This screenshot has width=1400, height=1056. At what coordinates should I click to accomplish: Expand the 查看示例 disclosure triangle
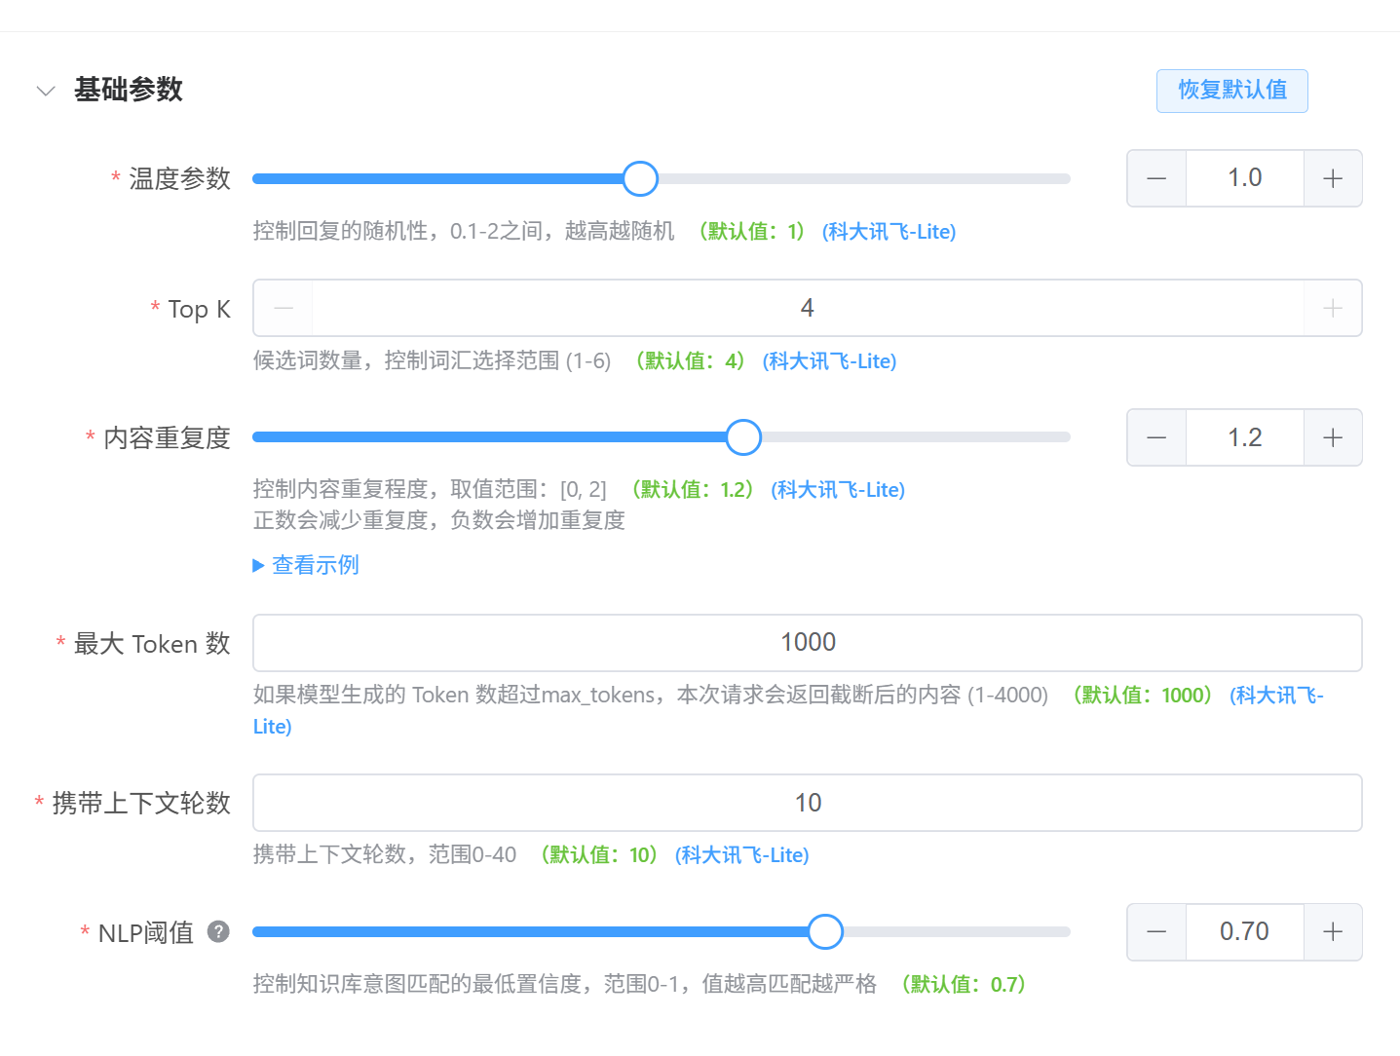(x=259, y=565)
